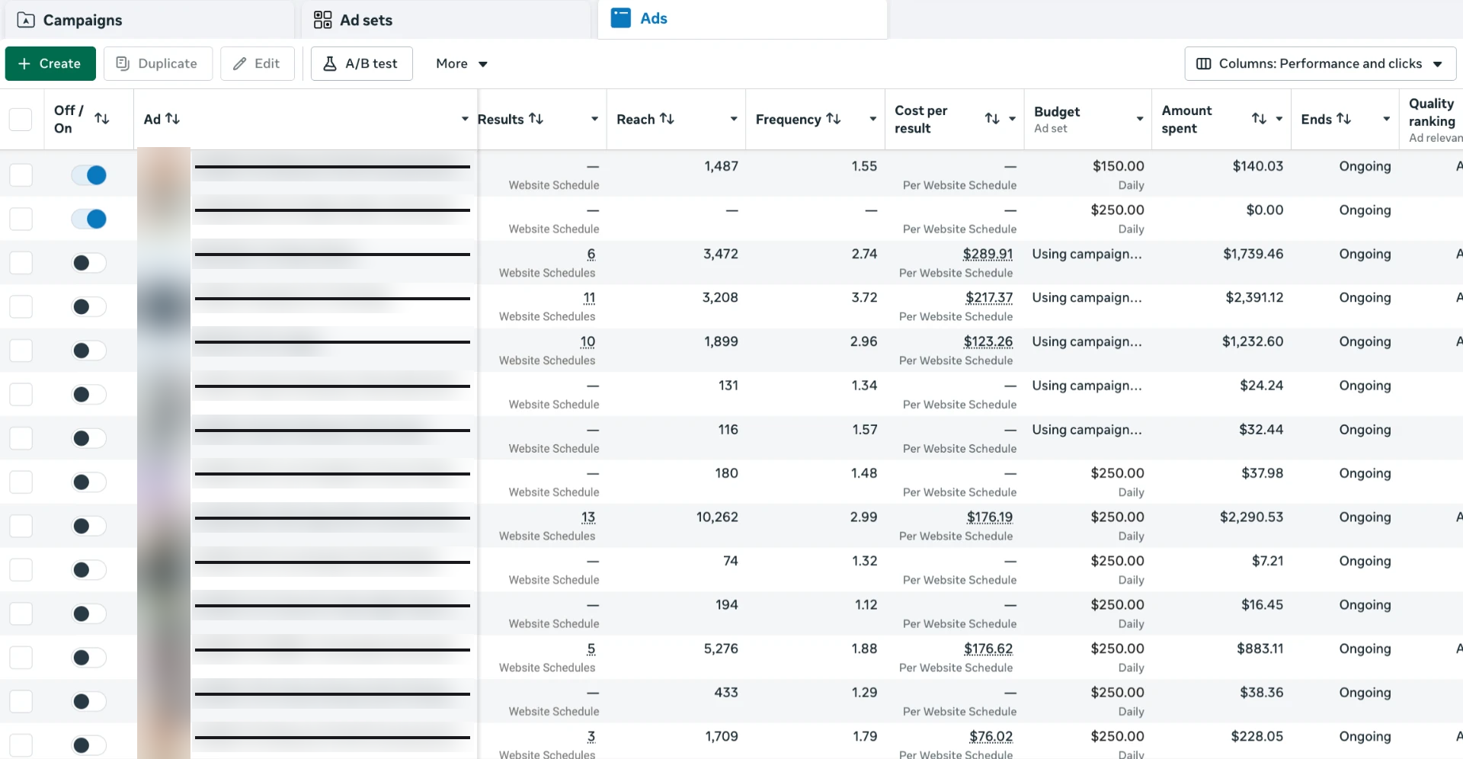Open Results column dropdown arrow

point(594,119)
